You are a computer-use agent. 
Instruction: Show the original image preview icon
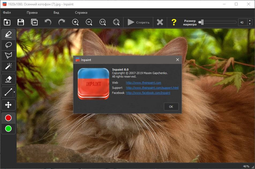point(34,22)
